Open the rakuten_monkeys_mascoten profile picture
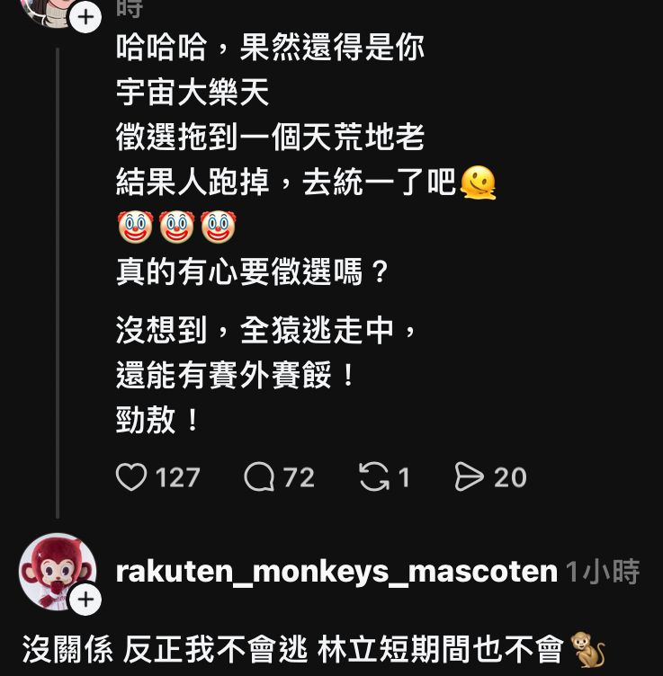This screenshot has width=663, height=676. [x=57, y=572]
